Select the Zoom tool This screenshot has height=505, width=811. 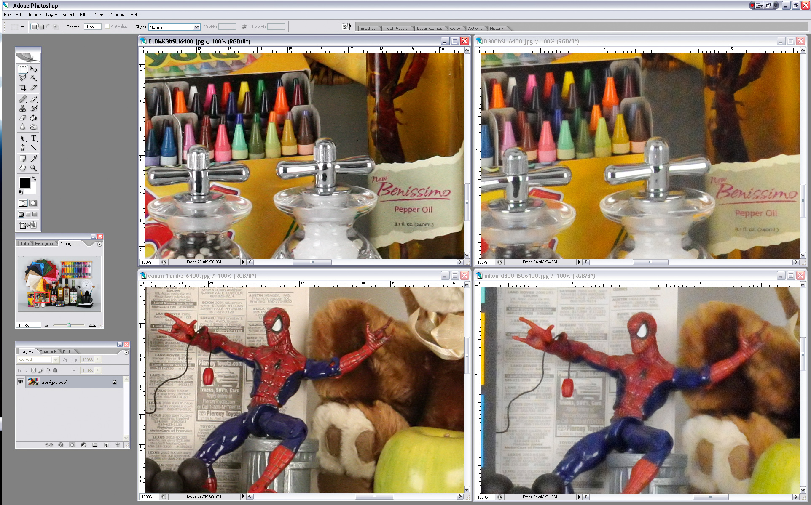point(34,168)
